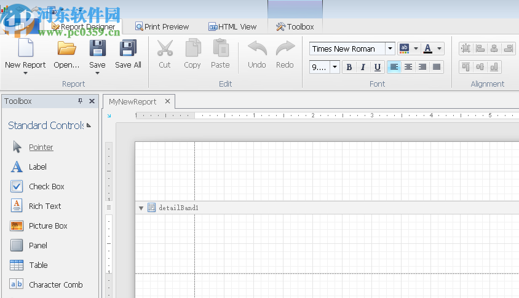Close the MyNewReport tab
Viewport: 519px width, 298px height.
[167, 101]
